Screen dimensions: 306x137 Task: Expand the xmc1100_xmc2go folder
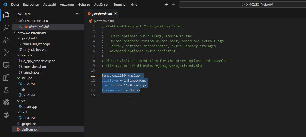[21, 44]
